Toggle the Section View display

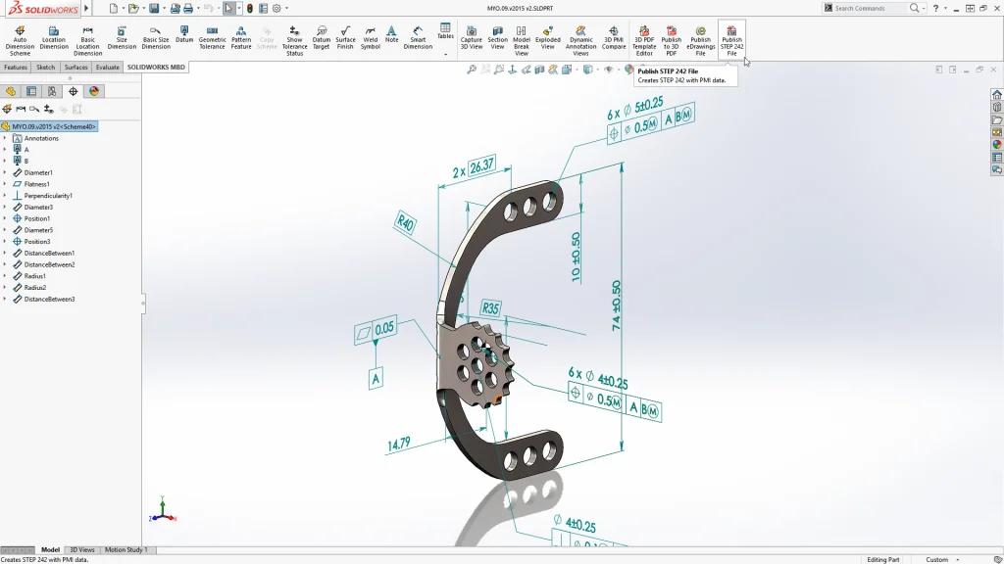tap(497, 38)
